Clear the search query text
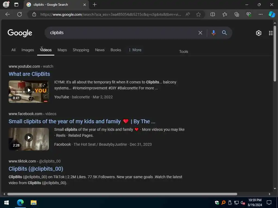 pos(200,33)
